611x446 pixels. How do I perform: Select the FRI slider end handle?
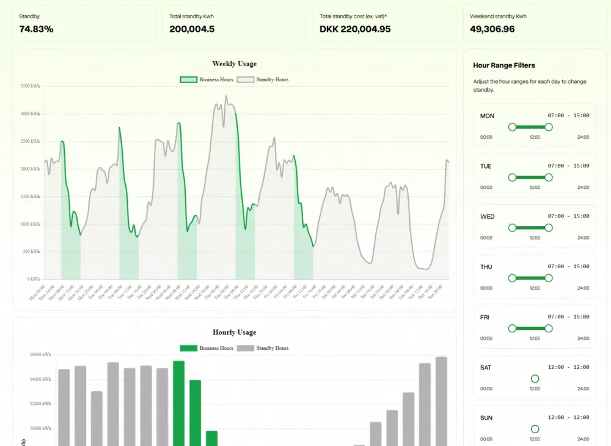pos(549,328)
